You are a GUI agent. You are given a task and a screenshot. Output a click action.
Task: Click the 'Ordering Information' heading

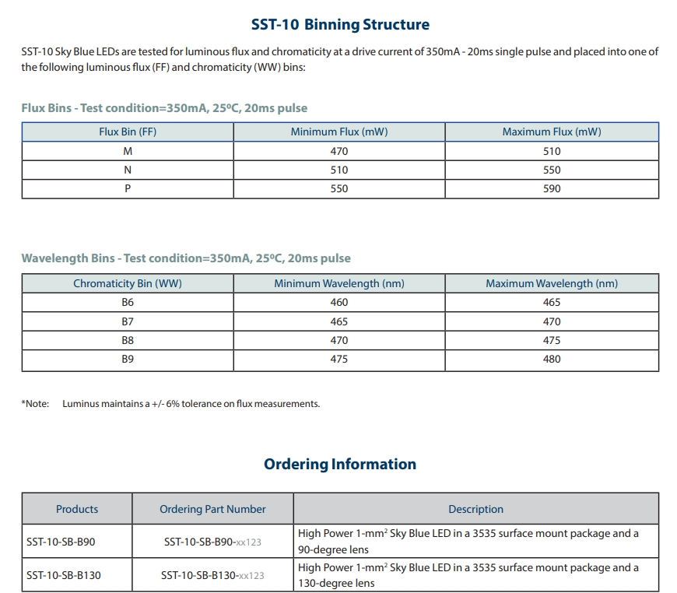[x=340, y=465]
